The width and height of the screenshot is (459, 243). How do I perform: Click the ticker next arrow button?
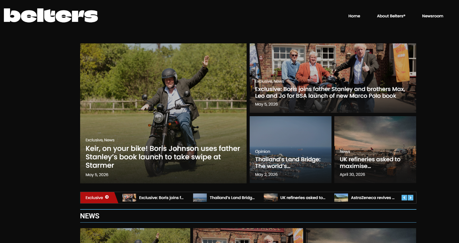coord(411,198)
